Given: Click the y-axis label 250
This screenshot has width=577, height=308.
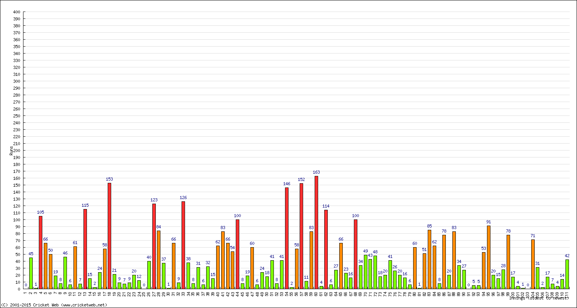Looking at the screenshot, I should [16, 116].
